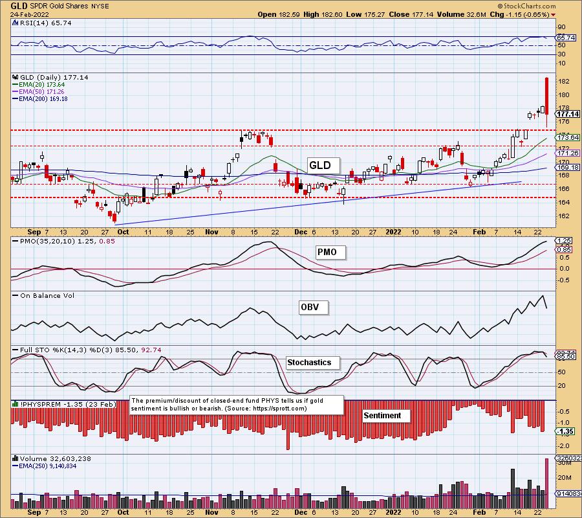Click the Volume 32.6M header value
The image size is (582, 518).
(x=461, y=14)
